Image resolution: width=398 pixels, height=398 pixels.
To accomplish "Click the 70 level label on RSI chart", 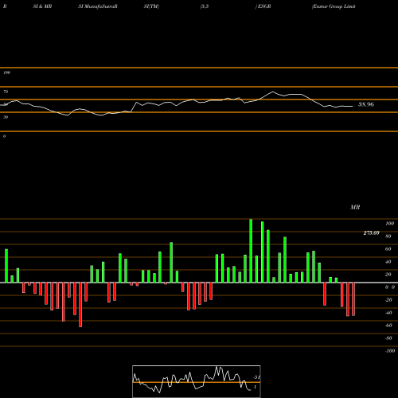I will [x=6, y=92].
